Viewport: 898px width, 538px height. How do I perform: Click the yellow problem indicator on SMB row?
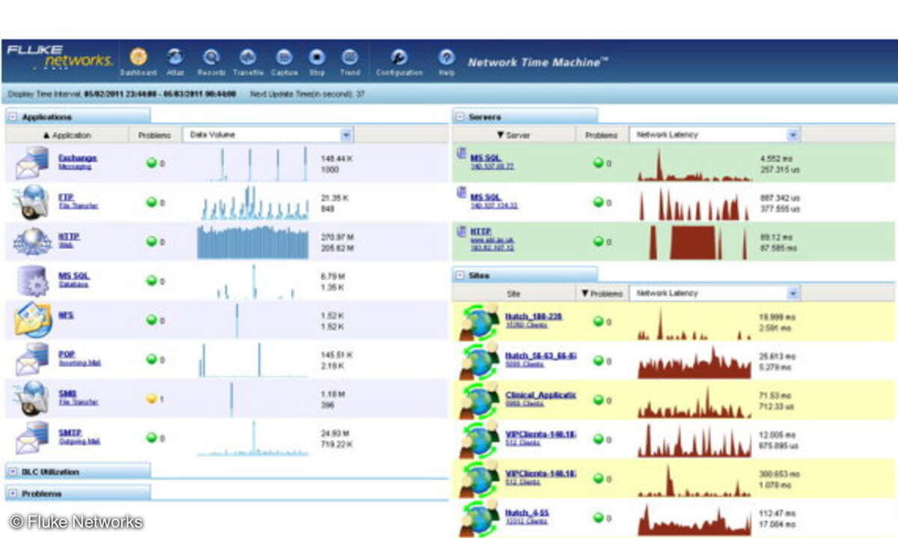pyautogui.click(x=151, y=399)
